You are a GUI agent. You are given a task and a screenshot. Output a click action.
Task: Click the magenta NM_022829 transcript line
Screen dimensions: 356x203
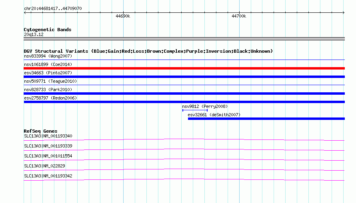184,169
